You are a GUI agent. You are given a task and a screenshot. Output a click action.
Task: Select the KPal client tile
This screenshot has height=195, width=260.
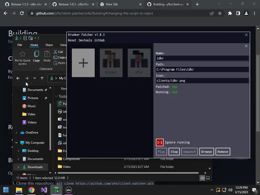(x=139, y=63)
